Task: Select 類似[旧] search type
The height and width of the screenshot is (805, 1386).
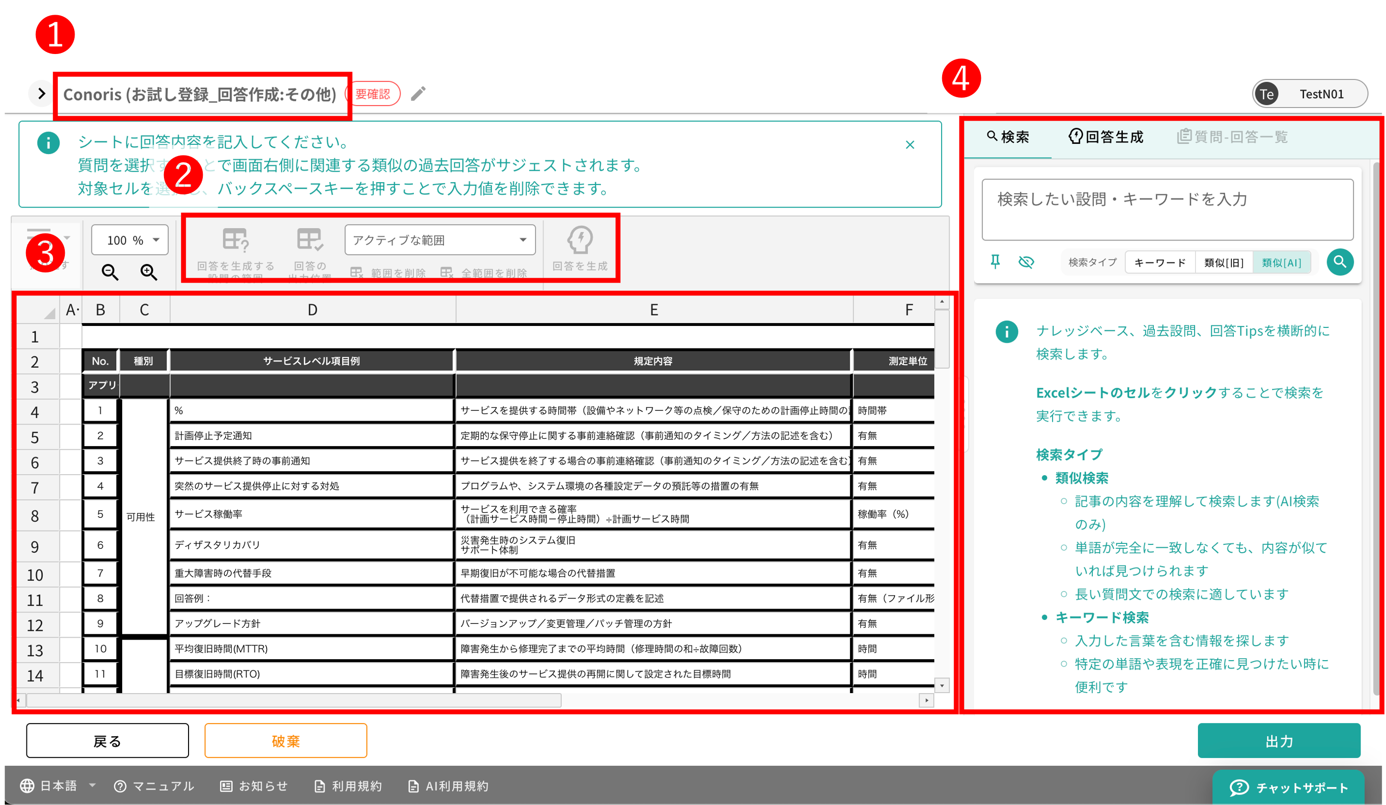Action: pos(1224,262)
